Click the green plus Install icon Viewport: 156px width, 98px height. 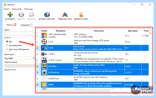click(x=10, y=15)
